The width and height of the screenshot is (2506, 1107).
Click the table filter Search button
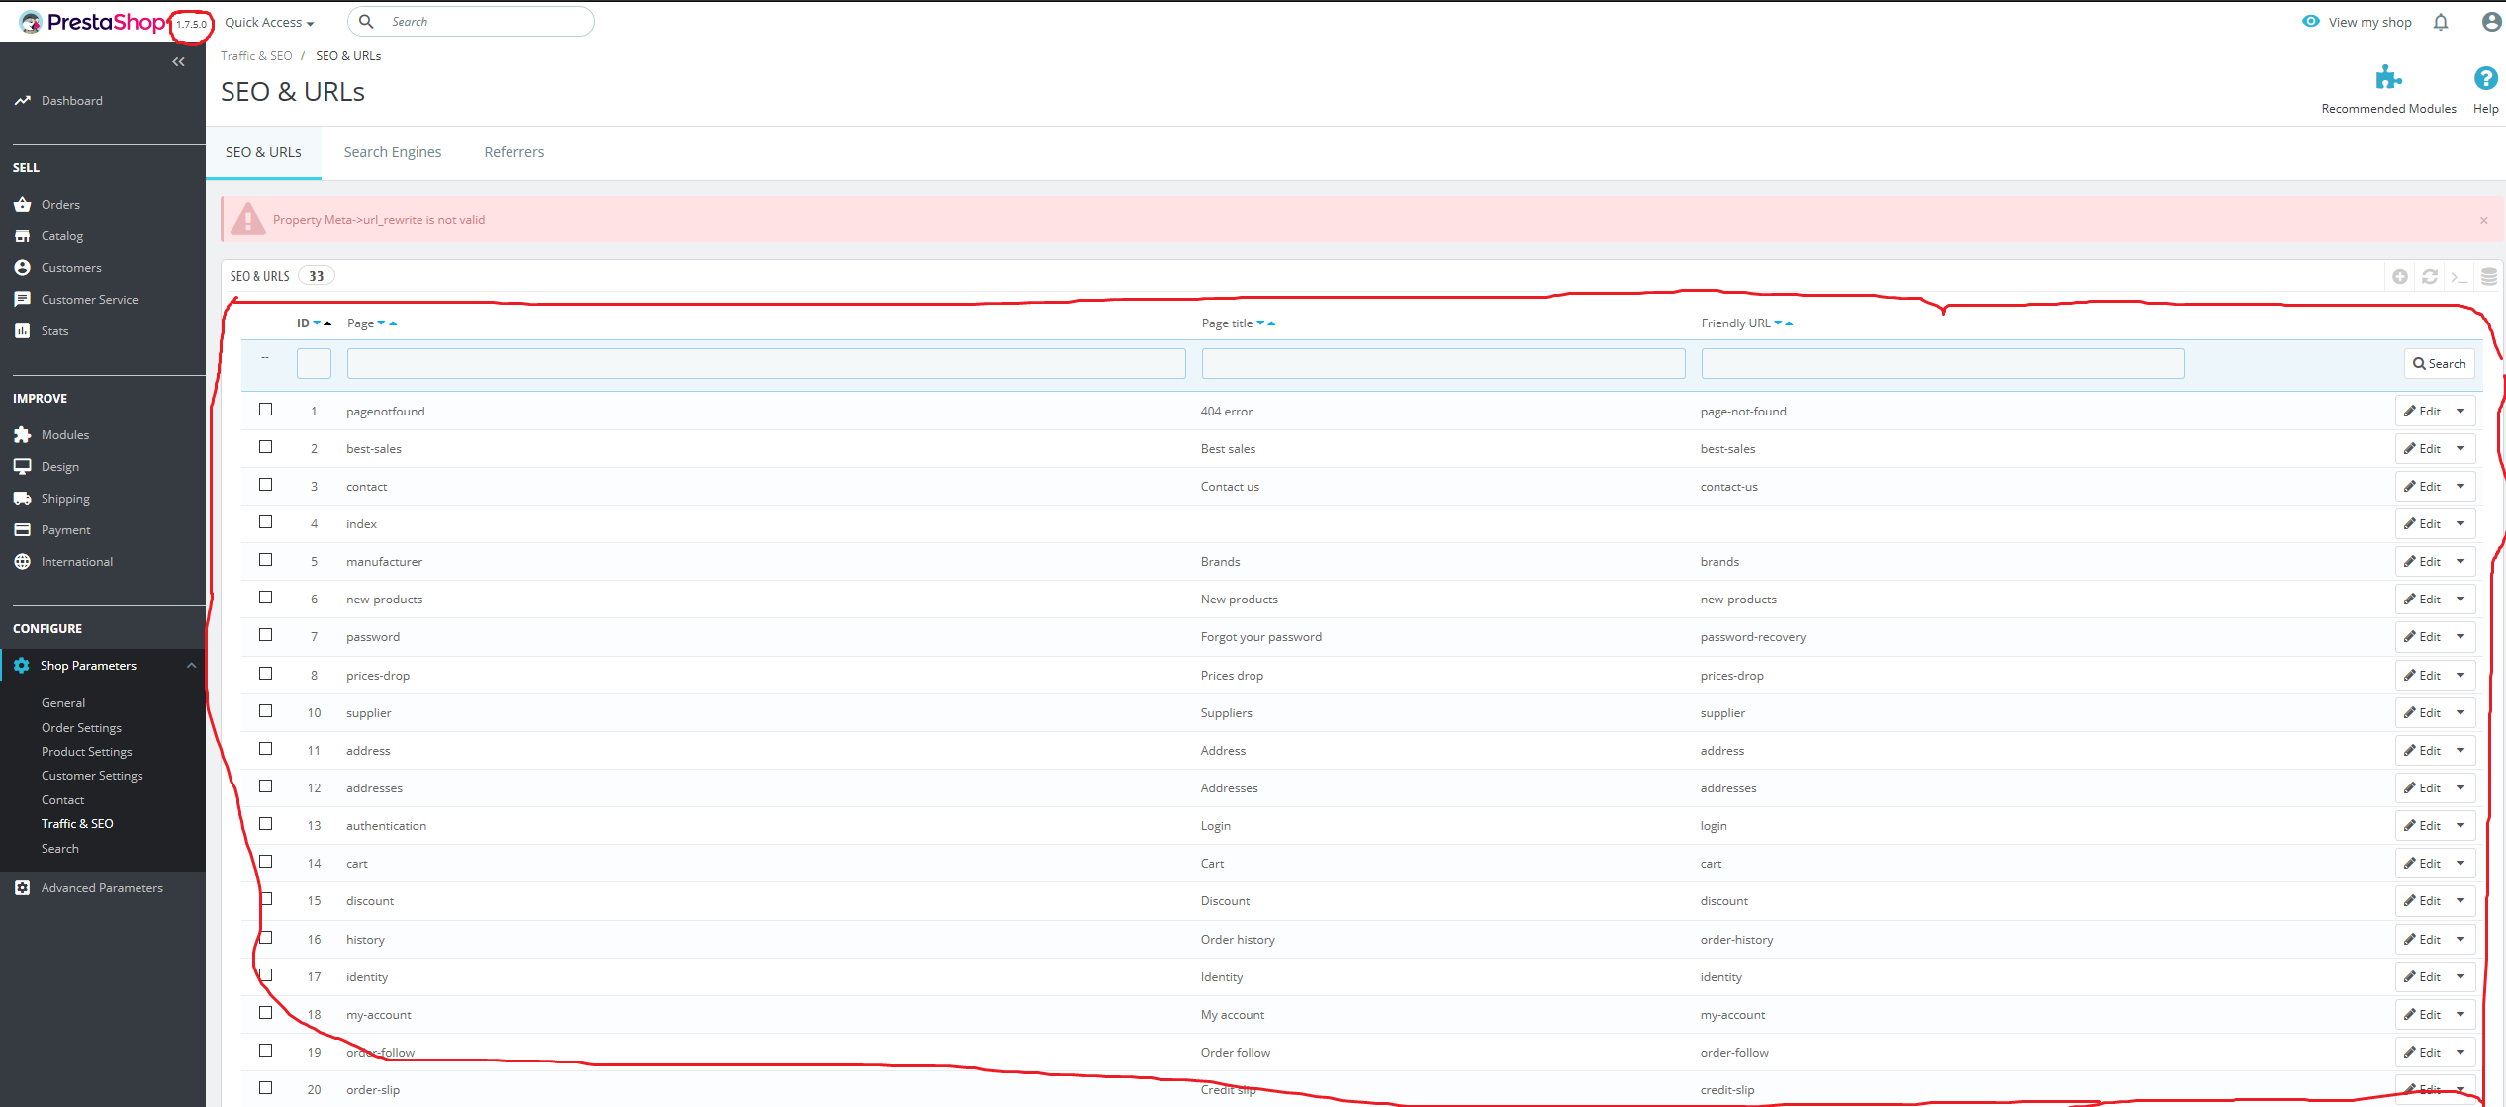click(2439, 364)
